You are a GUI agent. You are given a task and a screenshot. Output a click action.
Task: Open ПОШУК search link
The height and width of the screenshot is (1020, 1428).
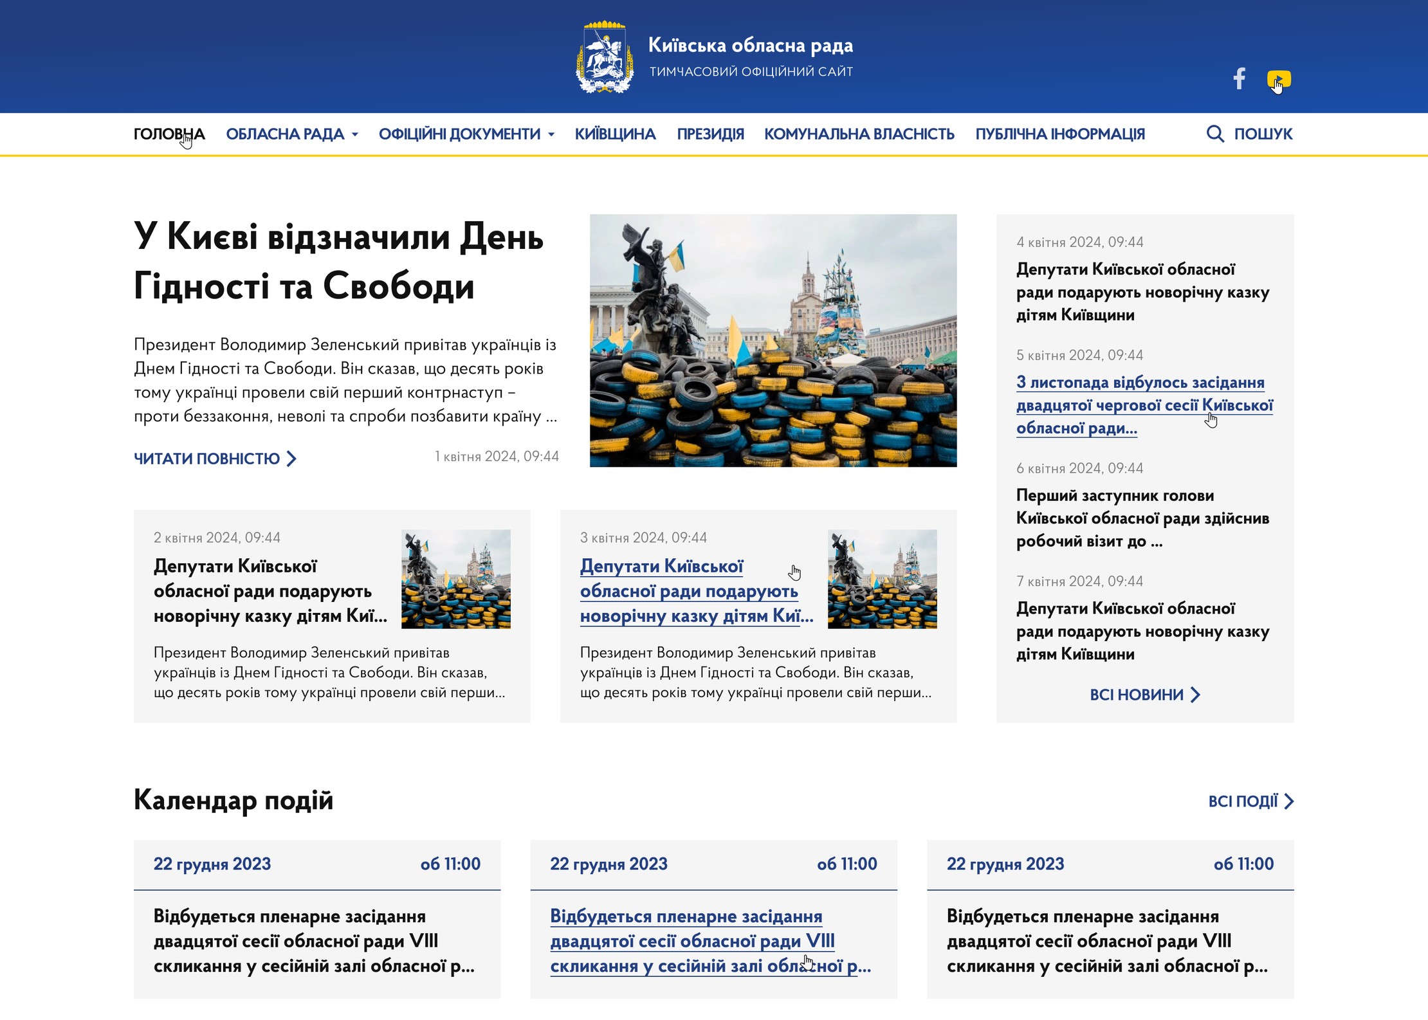1263,134
